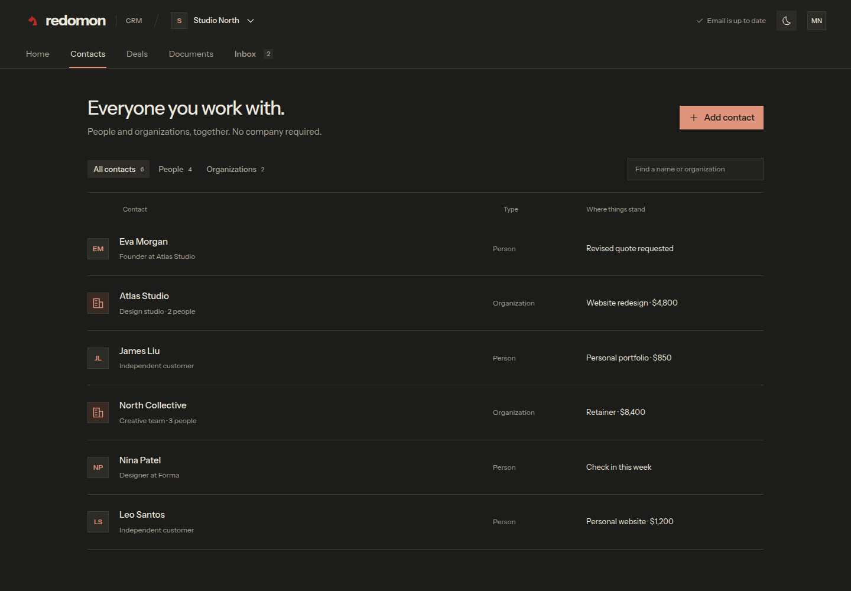
Task: Open Eva Morgan's contact
Action: tap(425, 249)
